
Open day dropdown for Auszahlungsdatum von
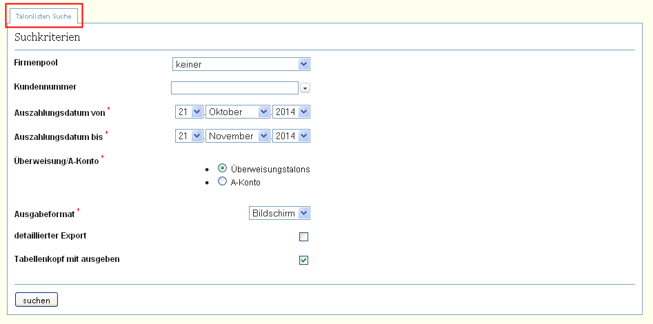pyautogui.click(x=189, y=112)
